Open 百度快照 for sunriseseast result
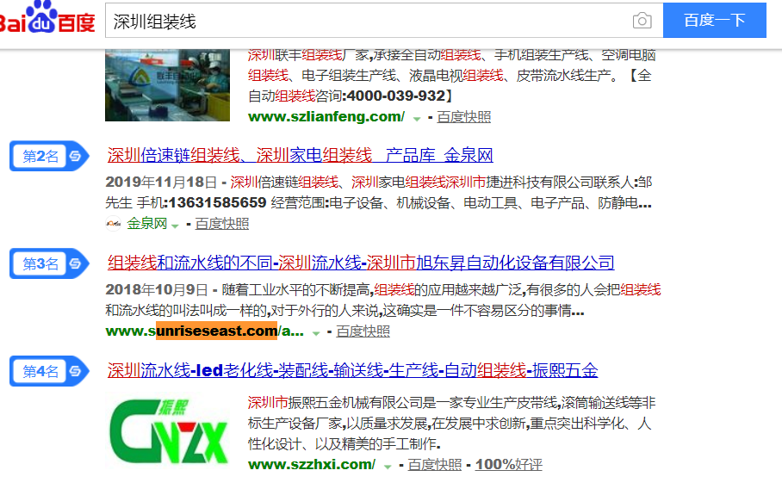The image size is (782, 489). pyautogui.click(x=363, y=331)
